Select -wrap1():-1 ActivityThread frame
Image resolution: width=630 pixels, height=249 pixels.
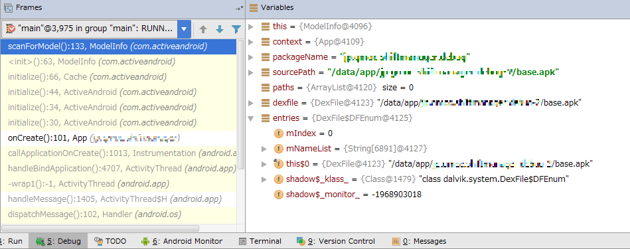click(x=119, y=184)
